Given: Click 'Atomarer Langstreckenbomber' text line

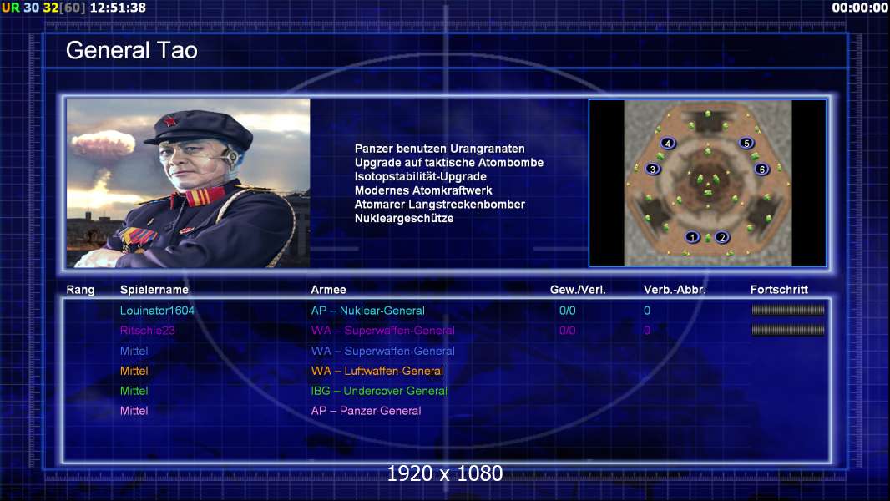Looking at the screenshot, I should [440, 205].
